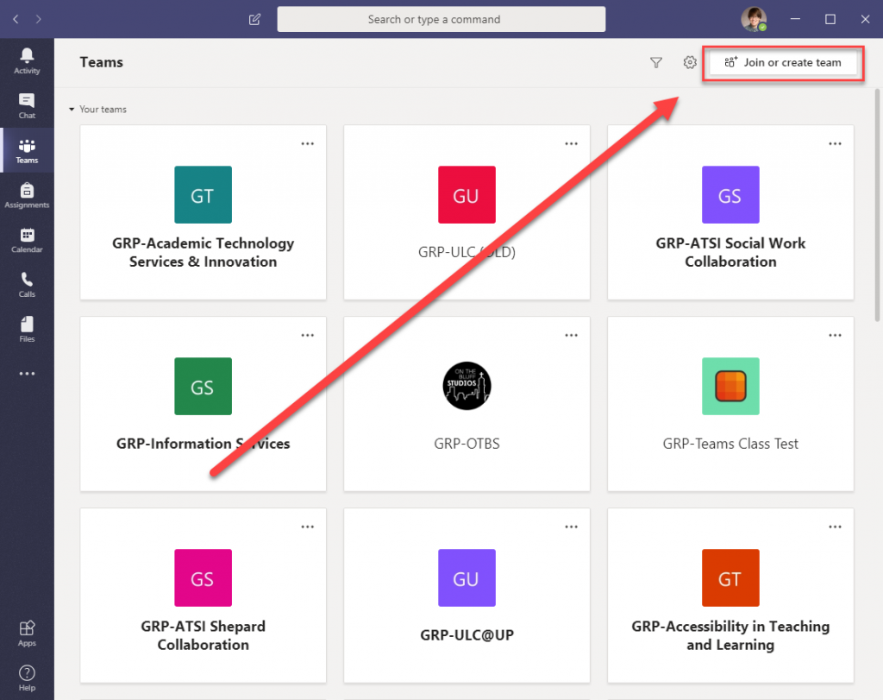Open the Files section
Viewport: 883px width, 700px height.
tap(27, 329)
